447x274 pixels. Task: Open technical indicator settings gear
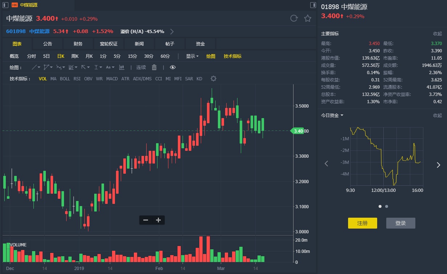coord(213,78)
